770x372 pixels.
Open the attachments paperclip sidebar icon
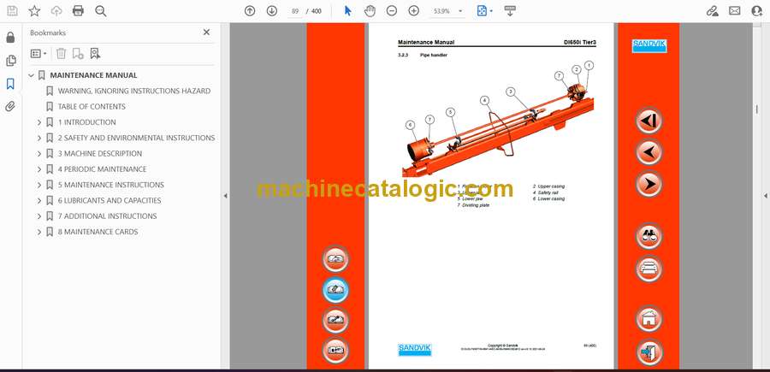pyautogui.click(x=10, y=107)
